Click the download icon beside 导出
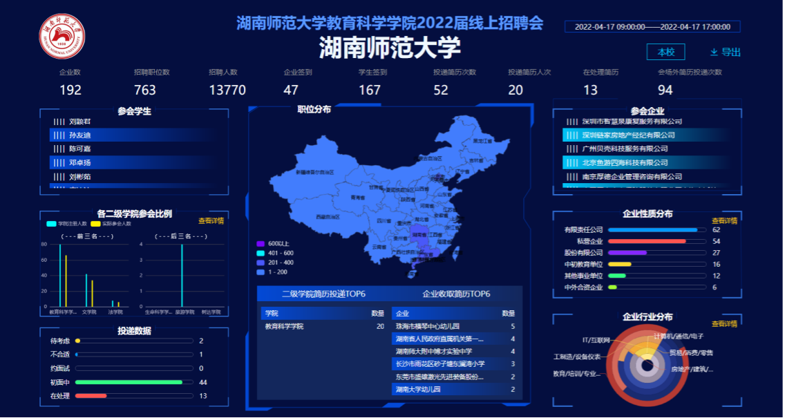Viewport: 785px width, 418px height. [714, 53]
